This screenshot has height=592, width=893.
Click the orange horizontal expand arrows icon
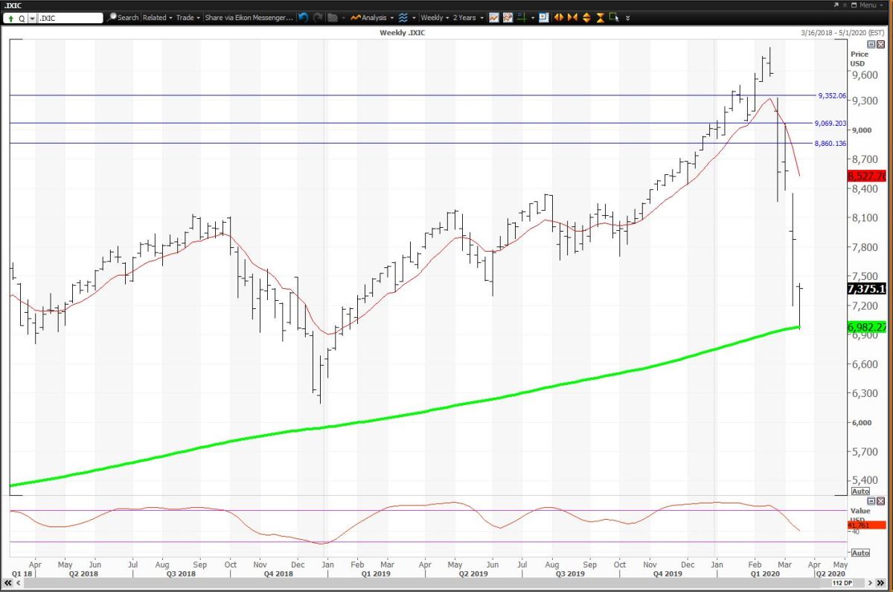tap(559, 17)
